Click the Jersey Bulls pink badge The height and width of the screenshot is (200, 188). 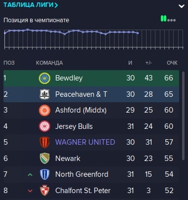point(44,126)
